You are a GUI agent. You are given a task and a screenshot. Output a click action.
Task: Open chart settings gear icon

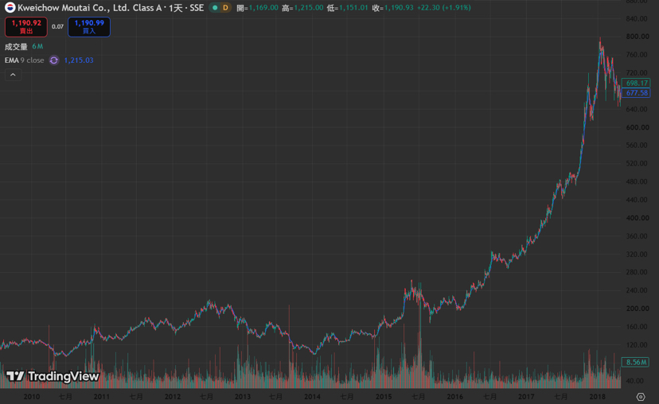(x=641, y=396)
